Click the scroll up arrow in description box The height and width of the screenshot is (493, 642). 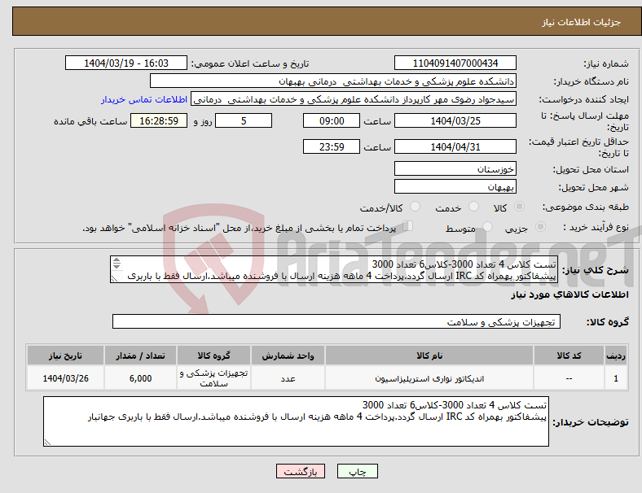coord(117,260)
